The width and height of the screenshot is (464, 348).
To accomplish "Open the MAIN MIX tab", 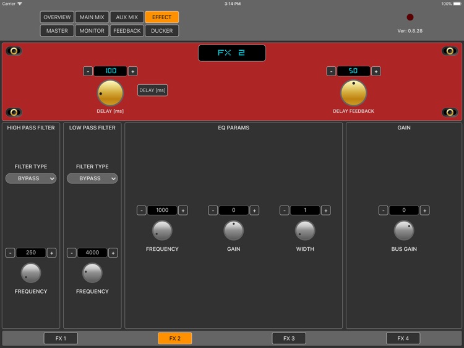I will point(92,17).
